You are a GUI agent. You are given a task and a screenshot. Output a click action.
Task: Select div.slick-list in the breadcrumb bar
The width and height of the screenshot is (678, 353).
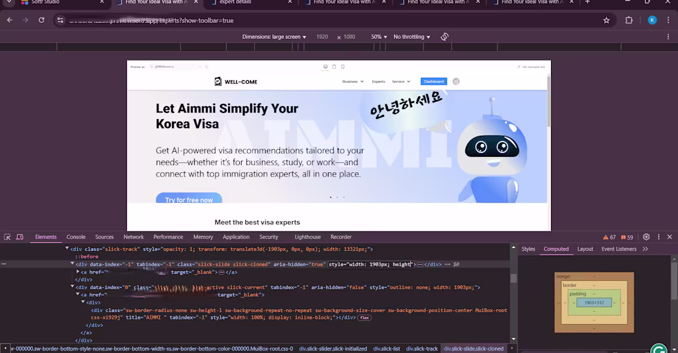pos(386,349)
